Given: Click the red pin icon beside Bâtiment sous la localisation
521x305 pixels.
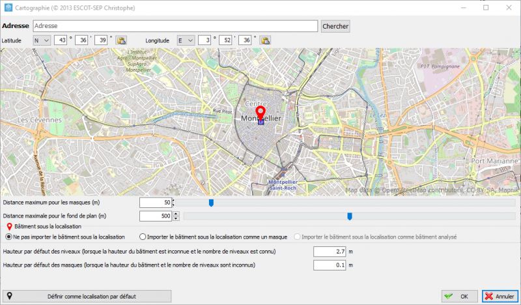Looking at the screenshot, I should [x=8, y=225].
